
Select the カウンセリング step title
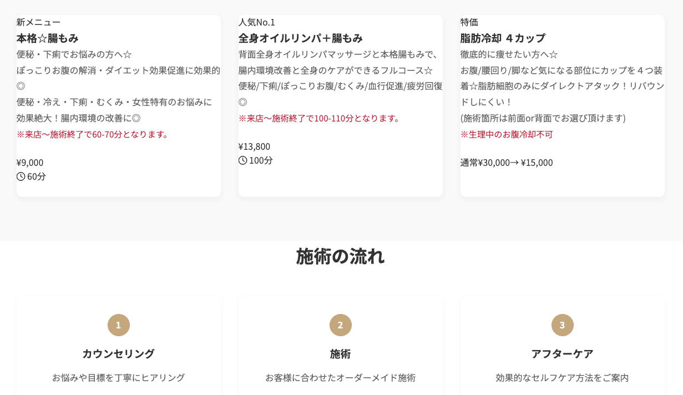[x=119, y=353]
